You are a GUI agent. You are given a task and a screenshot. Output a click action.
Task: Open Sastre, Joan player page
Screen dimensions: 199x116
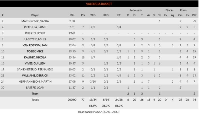[x=35, y=88]
